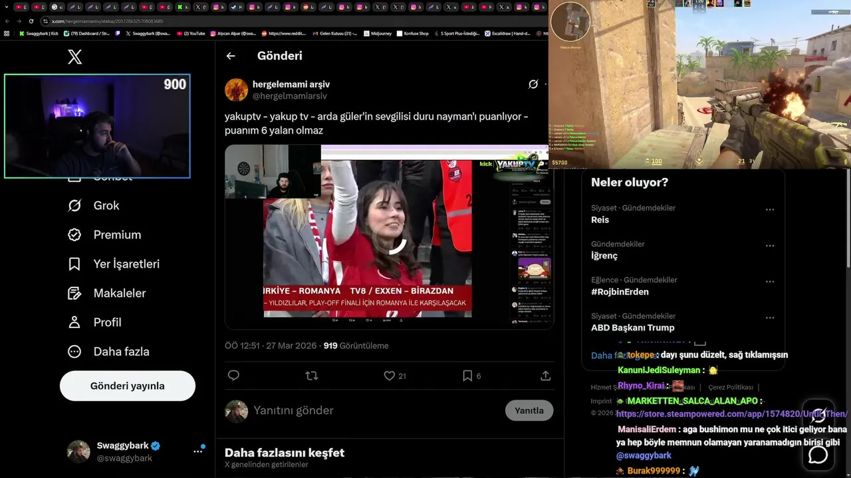The width and height of the screenshot is (851, 478).
Task: Click the X logo home icon
Action: 75,57
